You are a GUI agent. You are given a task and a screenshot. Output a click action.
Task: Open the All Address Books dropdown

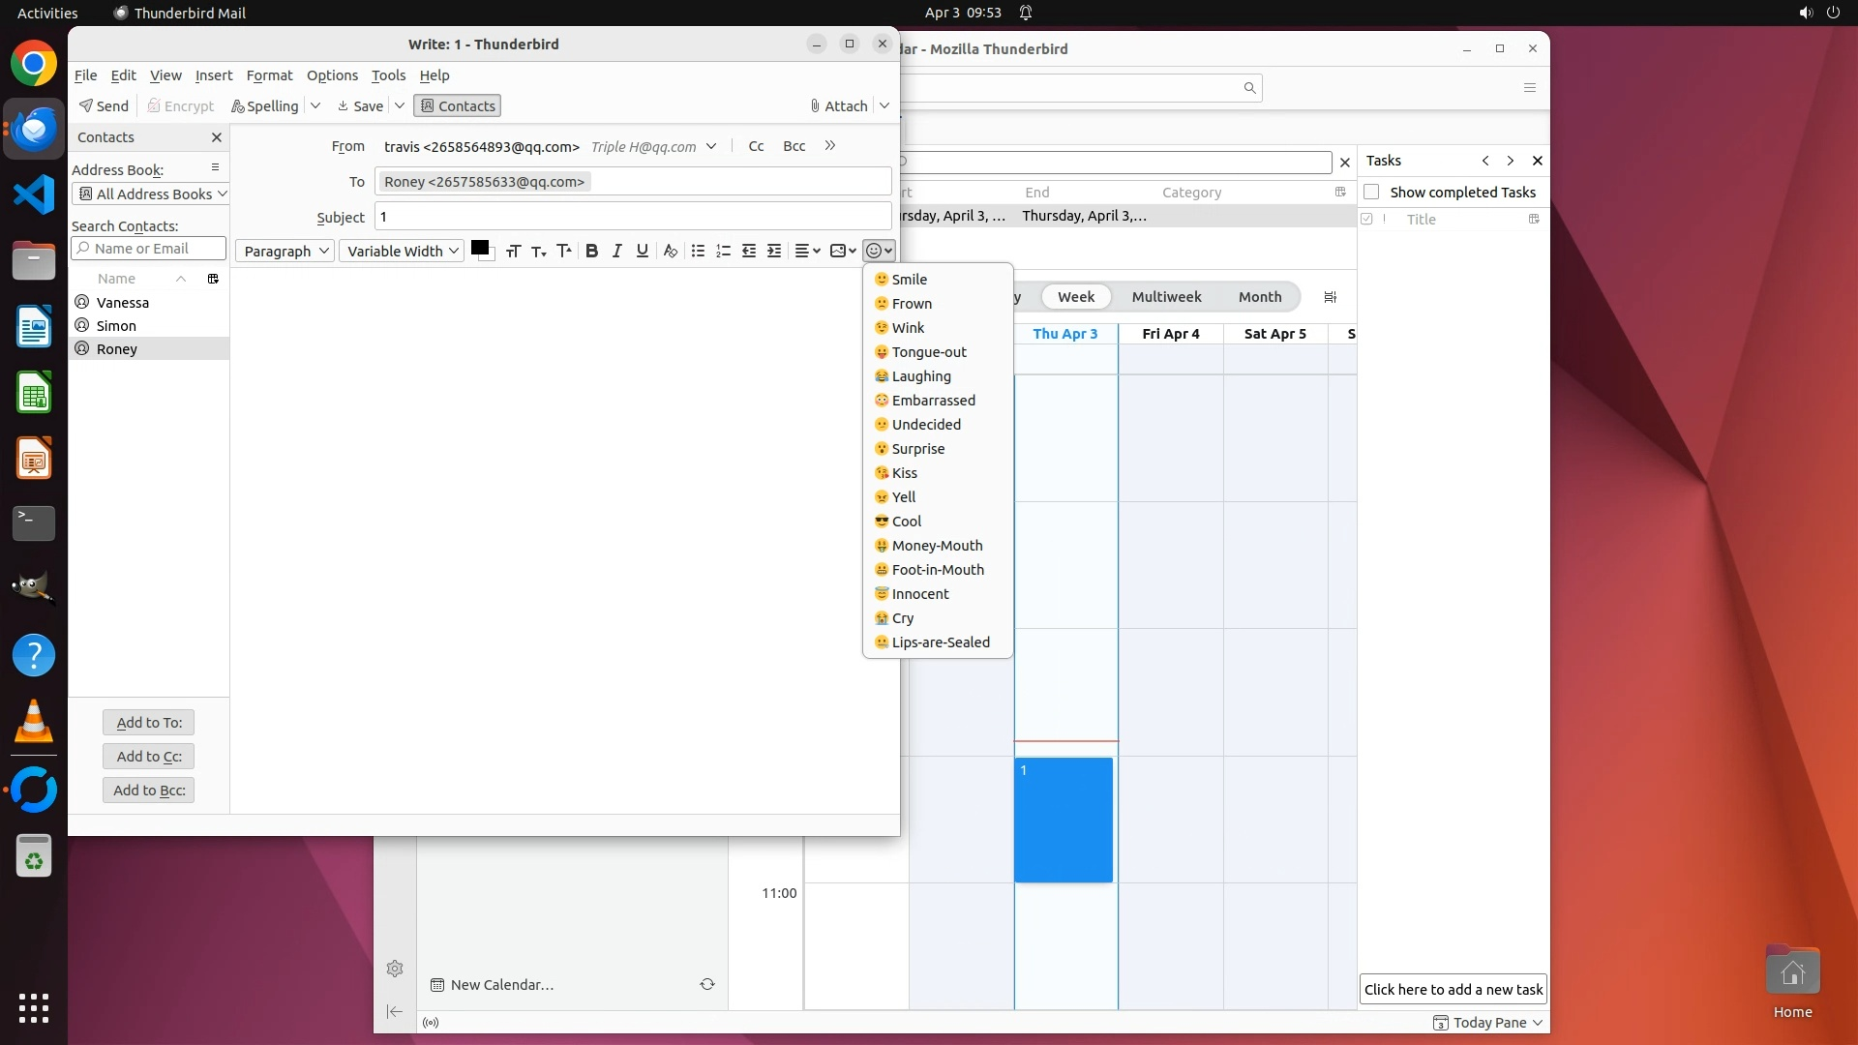pyautogui.click(x=151, y=194)
